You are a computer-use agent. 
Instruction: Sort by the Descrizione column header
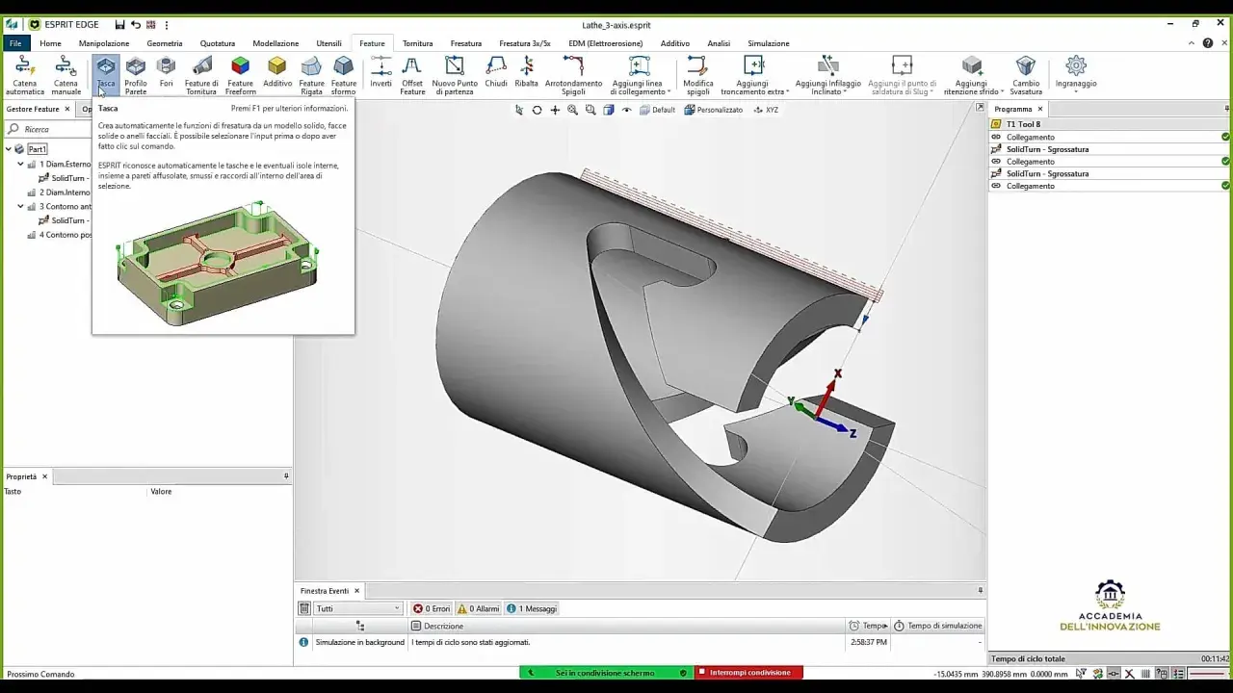(x=626, y=626)
